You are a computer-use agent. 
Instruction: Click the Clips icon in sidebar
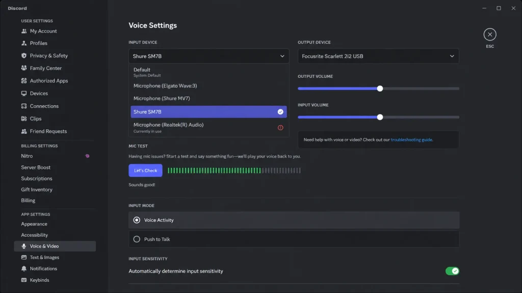click(24, 119)
